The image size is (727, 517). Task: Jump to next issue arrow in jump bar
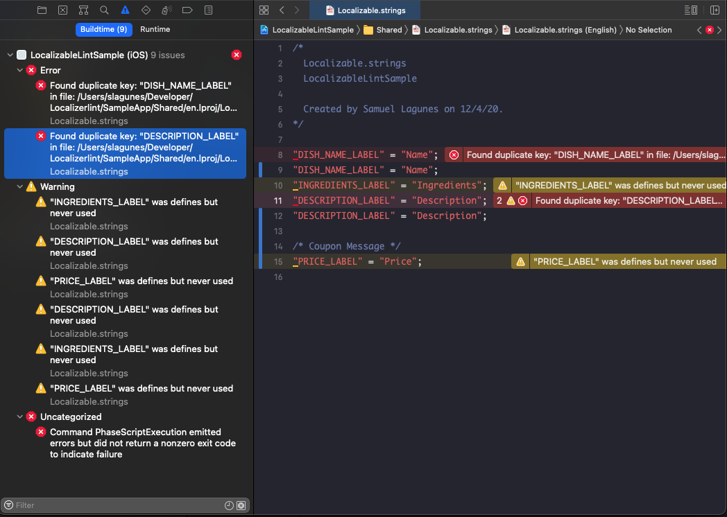click(x=719, y=30)
